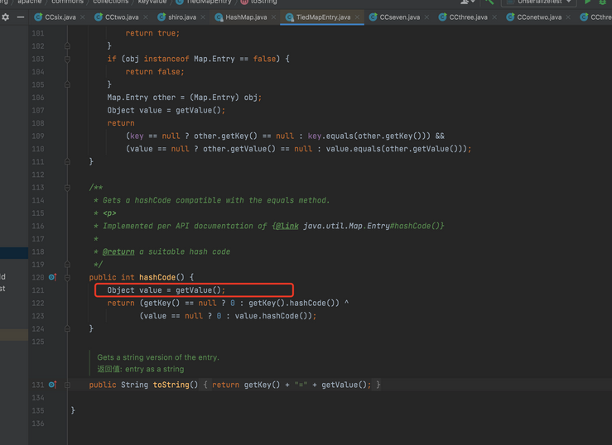
Task: Switch to the shiro.java tab
Action: tap(182, 17)
